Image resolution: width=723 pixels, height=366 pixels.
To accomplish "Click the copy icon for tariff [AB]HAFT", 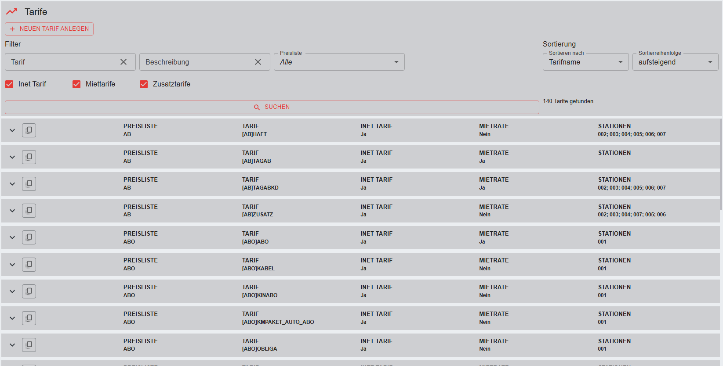I will click(x=29, y=130).
